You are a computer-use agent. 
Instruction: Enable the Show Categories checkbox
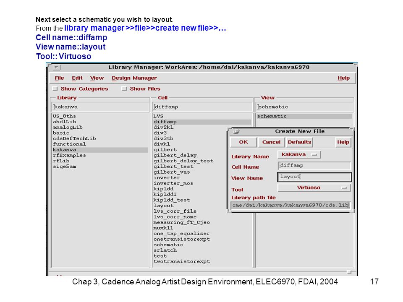pos(55,89)
